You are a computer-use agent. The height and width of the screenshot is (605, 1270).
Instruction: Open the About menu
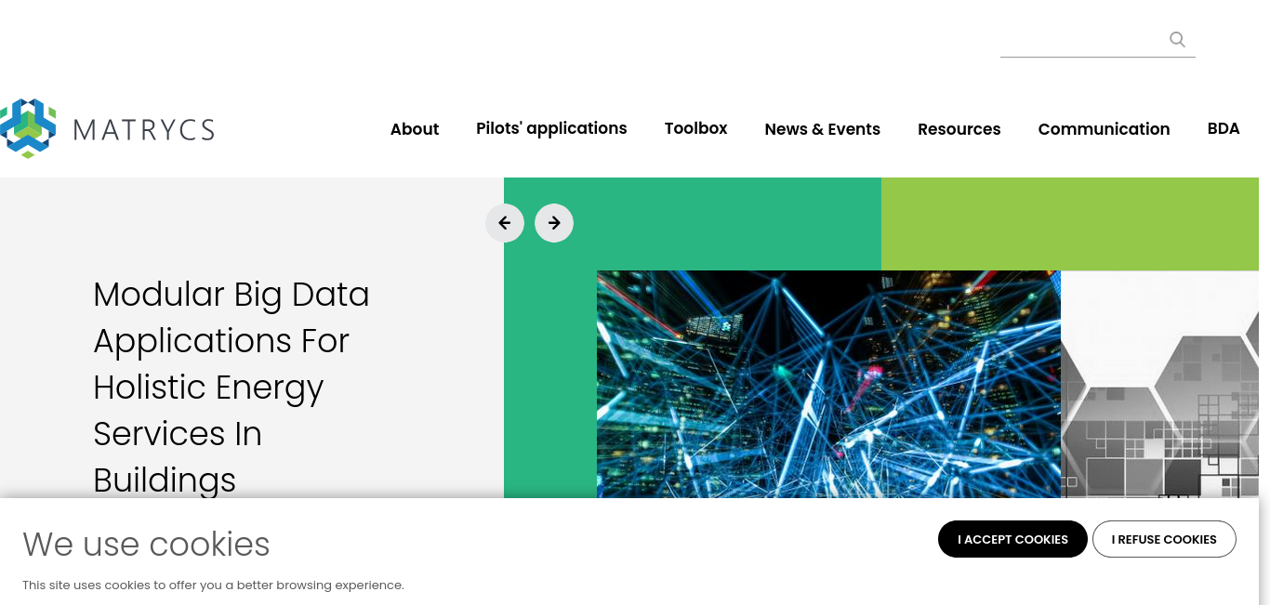point(415,129)
